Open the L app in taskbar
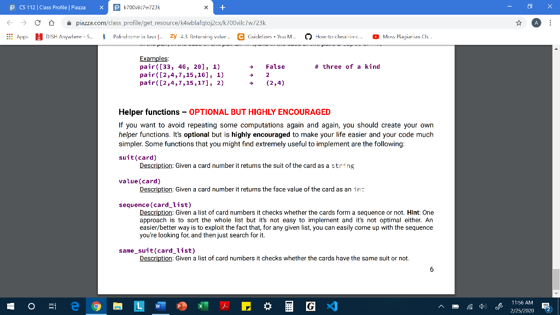The width and height of the screenshot is (560, 315). [139, 306]
